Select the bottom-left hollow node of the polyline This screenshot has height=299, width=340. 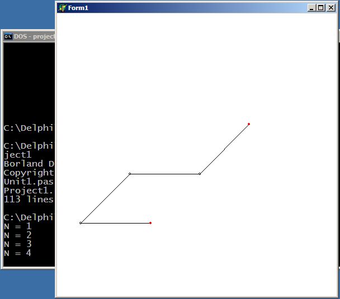click(81, 223)
